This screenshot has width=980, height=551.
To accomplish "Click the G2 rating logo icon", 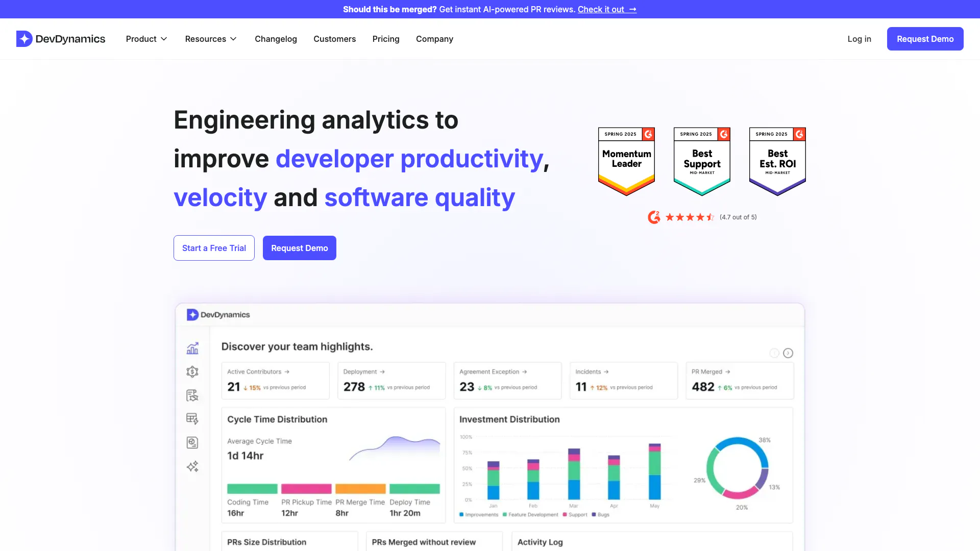I will 654,217.
